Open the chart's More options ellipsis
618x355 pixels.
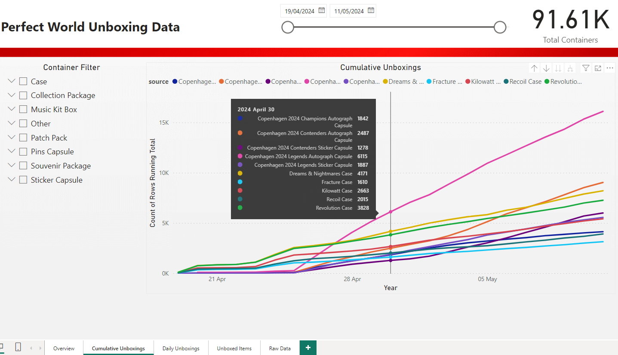(609, 68)
